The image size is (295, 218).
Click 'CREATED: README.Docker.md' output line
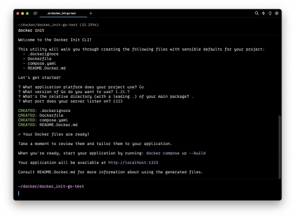pos(48,125)
